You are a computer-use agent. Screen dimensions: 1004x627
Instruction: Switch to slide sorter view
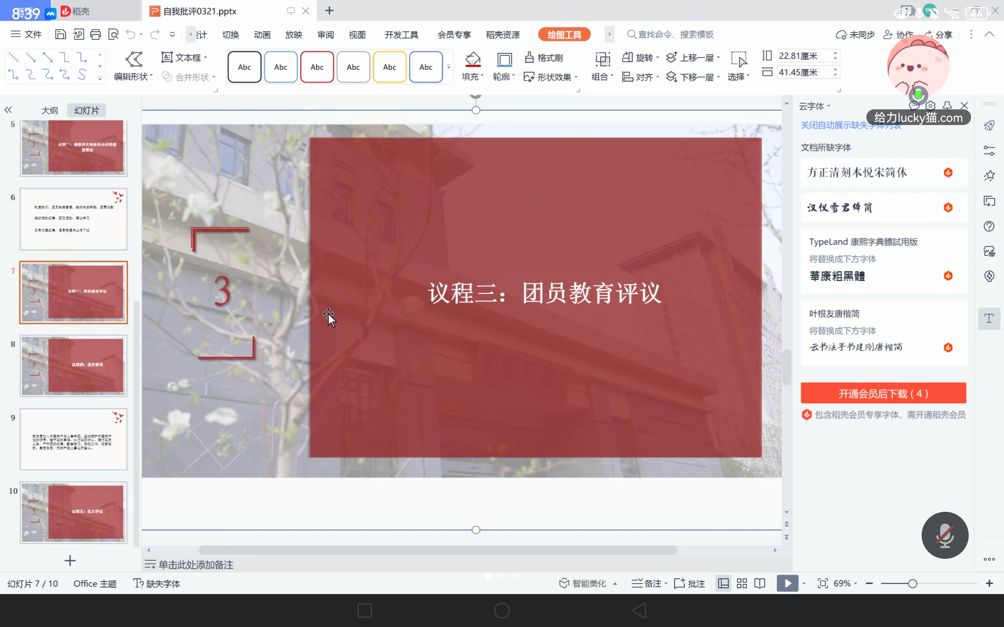click(742, 583)
